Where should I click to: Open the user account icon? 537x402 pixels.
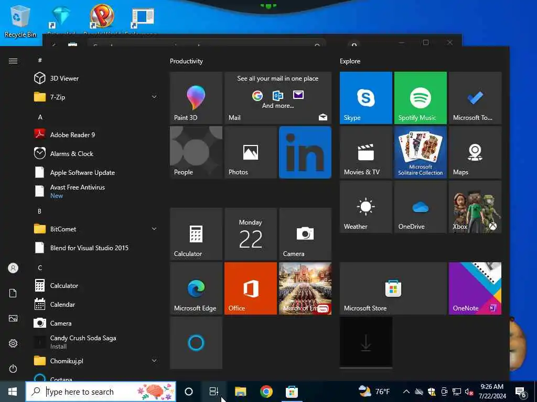point(13,268)
